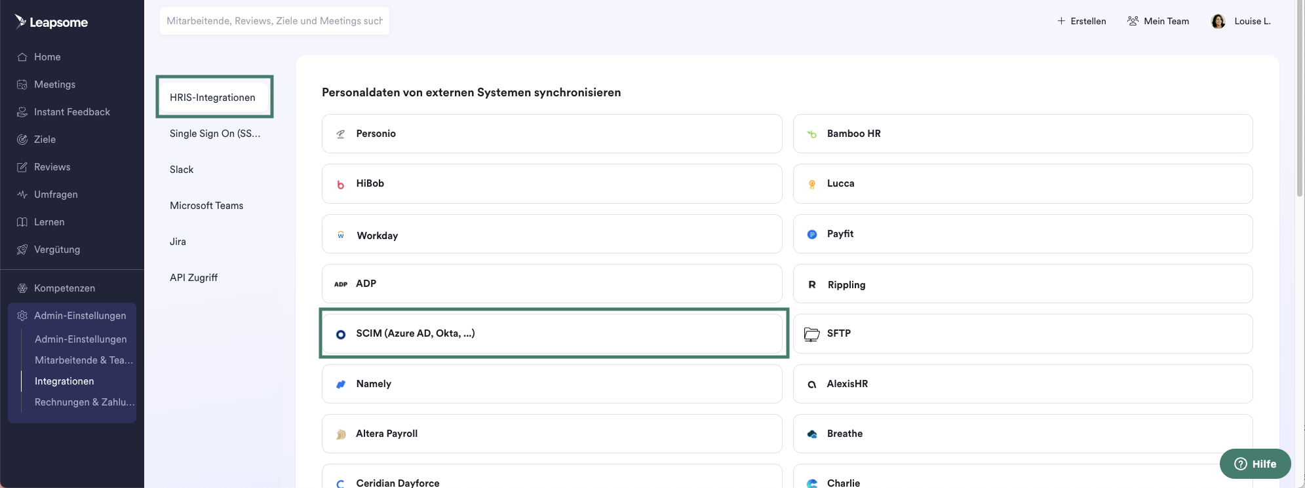Click the AlexisHR logo icon
Viewport: 1305px width, 488px height.
(812, 385)
